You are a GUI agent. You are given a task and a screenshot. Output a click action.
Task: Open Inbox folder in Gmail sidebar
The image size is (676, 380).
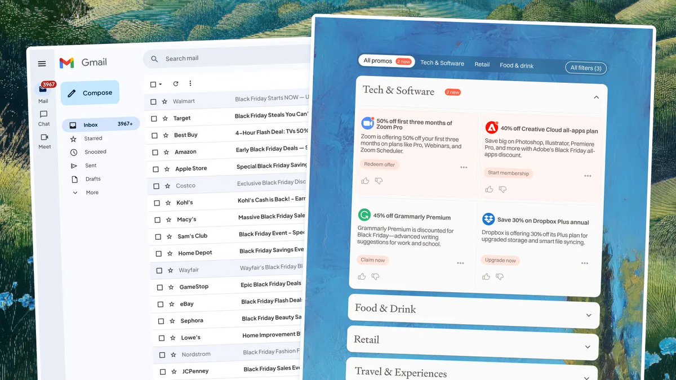tap(101, 124)
